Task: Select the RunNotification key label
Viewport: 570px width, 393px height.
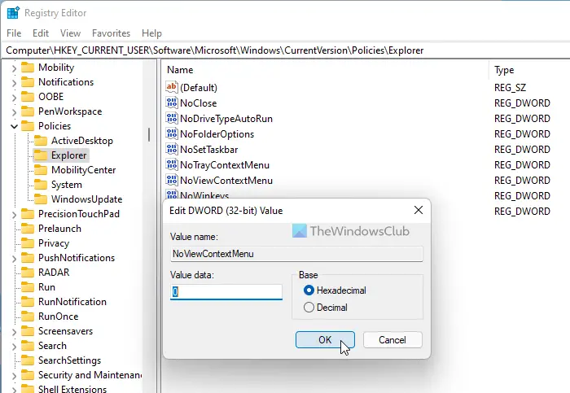Action: (72, 302)
